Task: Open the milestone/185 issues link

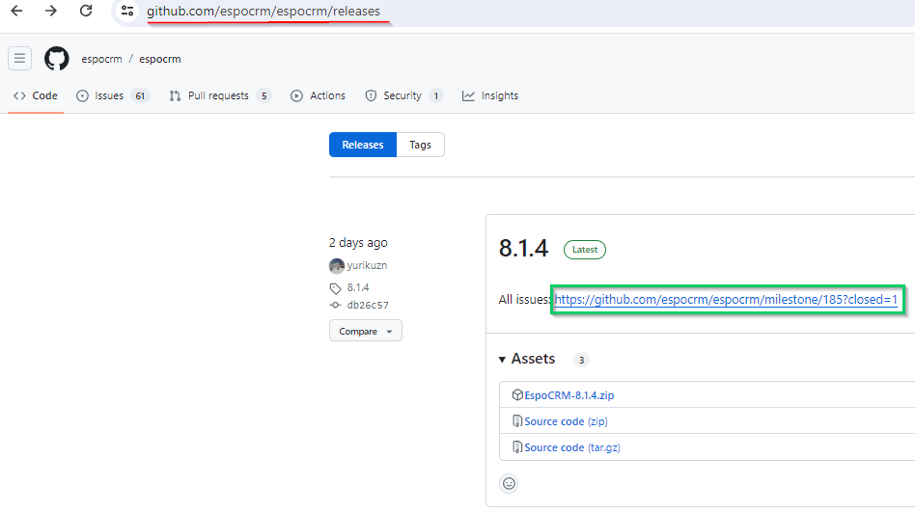Action: [726, 299]
